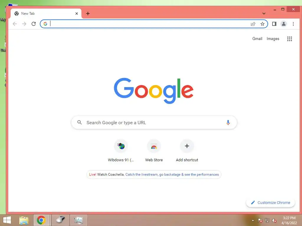Open the system monitor taskbar icon
The height and width of the screenshot is (226, 302).
tap(78, 220)
